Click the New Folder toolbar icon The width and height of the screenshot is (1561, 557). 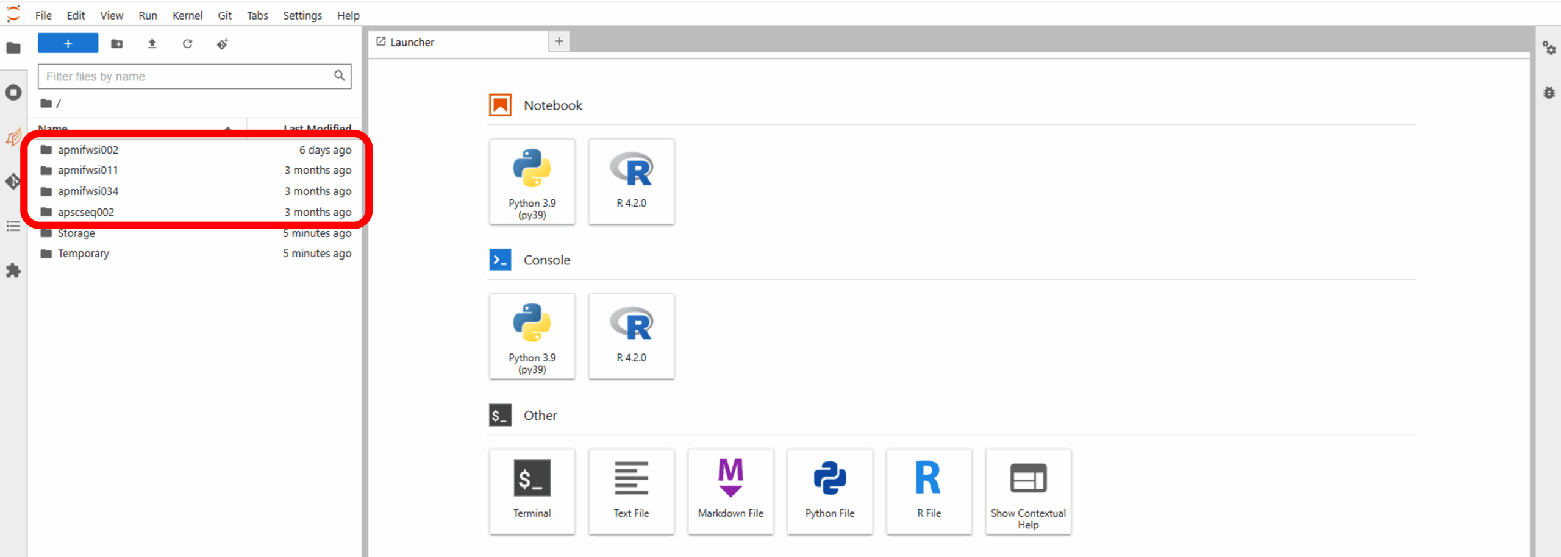tap(116, 44)
